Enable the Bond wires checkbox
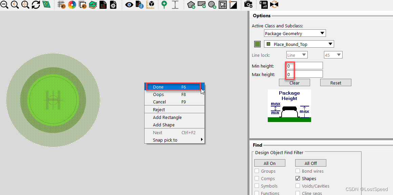 coord(298,171)
